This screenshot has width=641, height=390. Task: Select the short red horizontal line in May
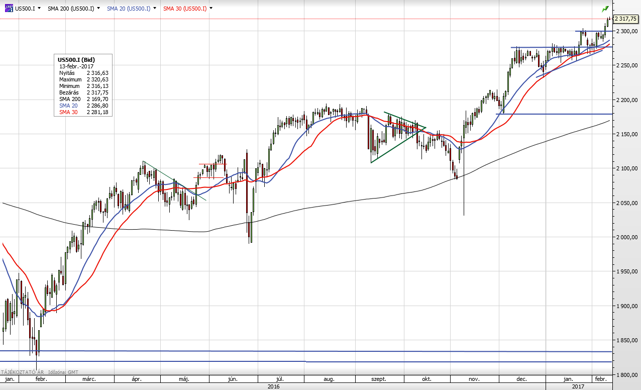tap(212, 164)
